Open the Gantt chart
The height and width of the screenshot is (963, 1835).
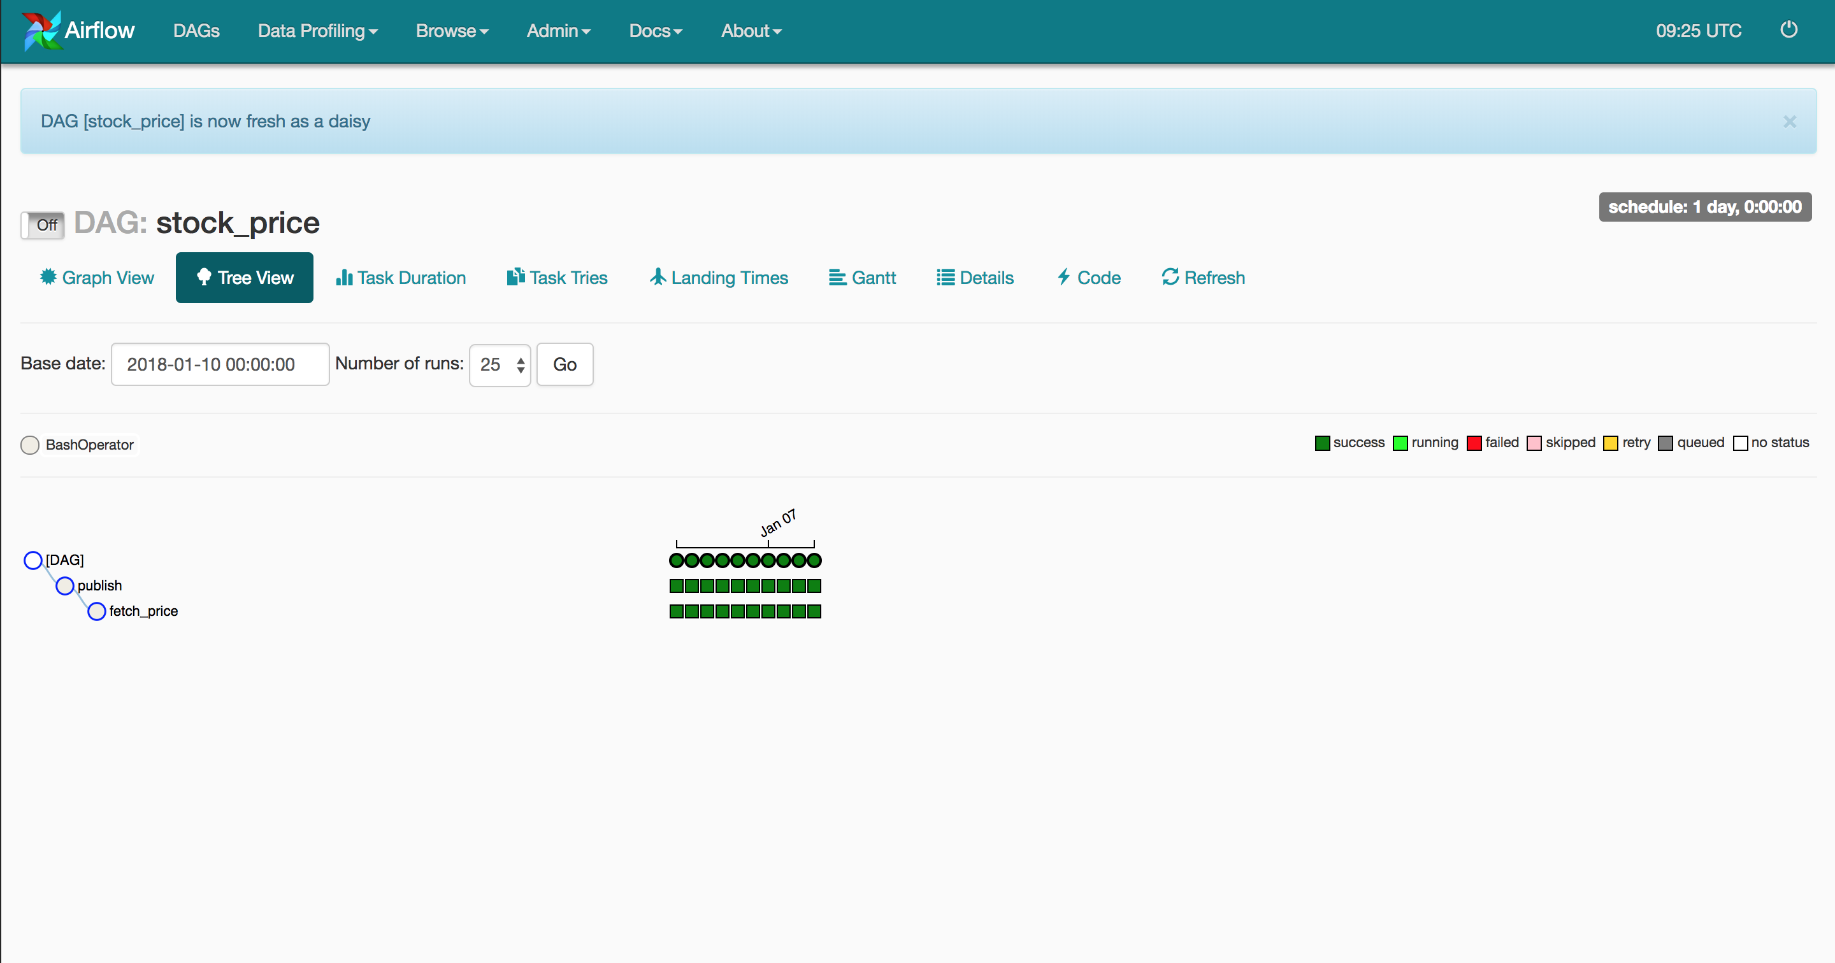(862, 278)
